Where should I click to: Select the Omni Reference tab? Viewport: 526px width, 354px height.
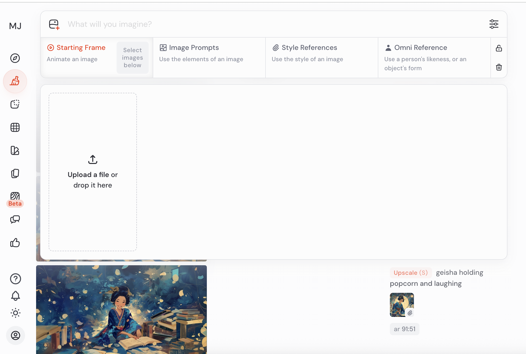click(x=420, y=48)
